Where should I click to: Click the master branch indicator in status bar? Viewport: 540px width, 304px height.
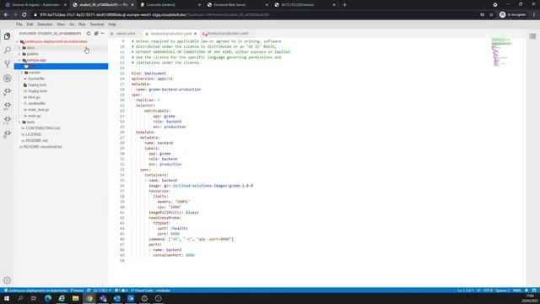click(77, 290)
